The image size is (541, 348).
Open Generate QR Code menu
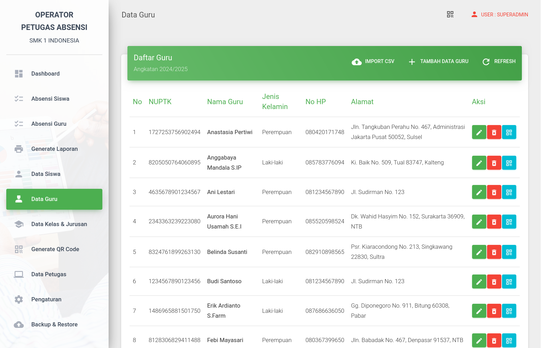tap(54, 249)
